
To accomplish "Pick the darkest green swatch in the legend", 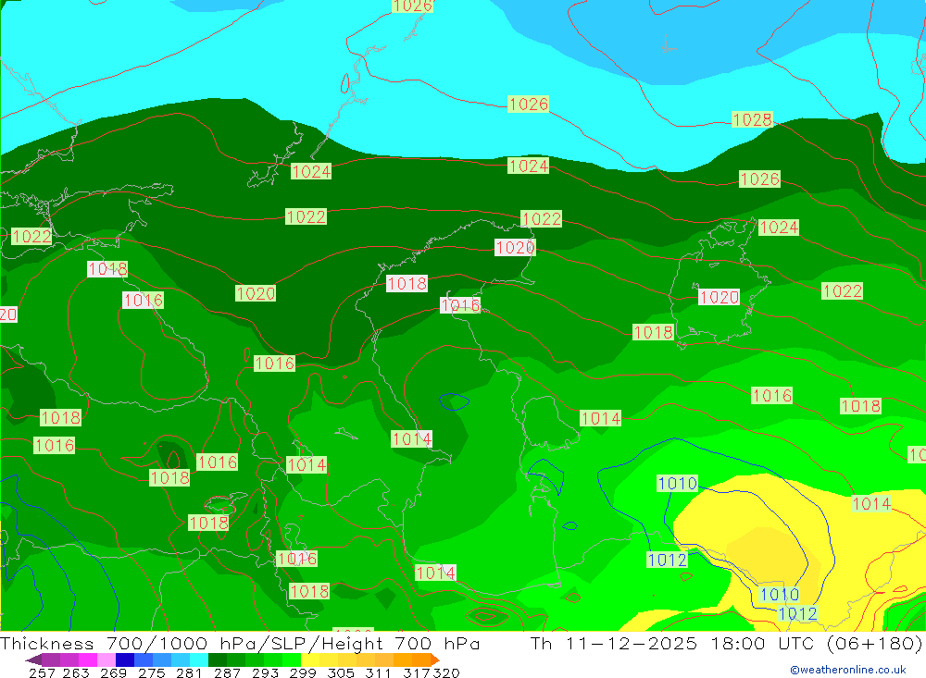I will pyautogui.click(x=218, y=660).
